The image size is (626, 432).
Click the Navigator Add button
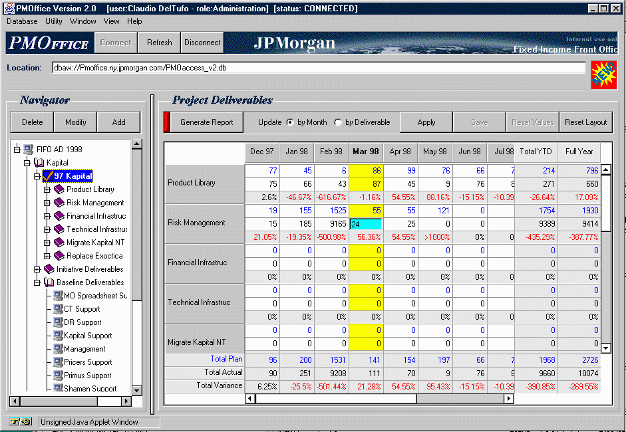tap(118, 122)
